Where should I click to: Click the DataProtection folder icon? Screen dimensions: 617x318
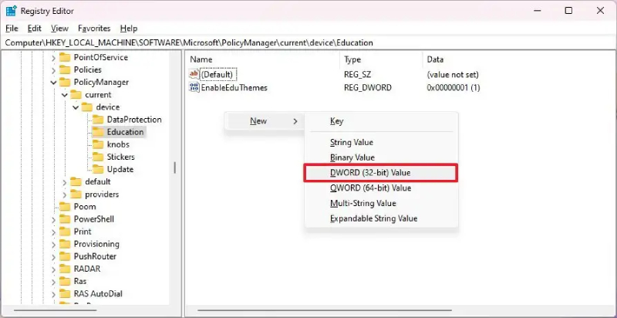(x=98, y=119)
